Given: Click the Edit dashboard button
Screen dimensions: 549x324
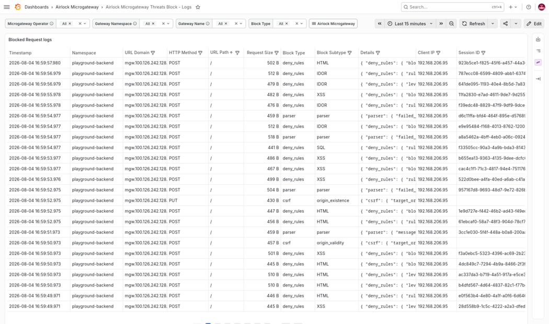Looking at the screenshot, I should [x=534, y=24].
